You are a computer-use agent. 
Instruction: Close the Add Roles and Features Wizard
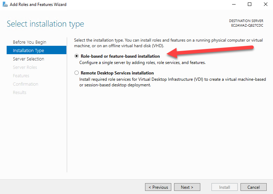265,5
